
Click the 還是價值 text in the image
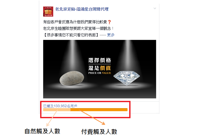[100, 68]
